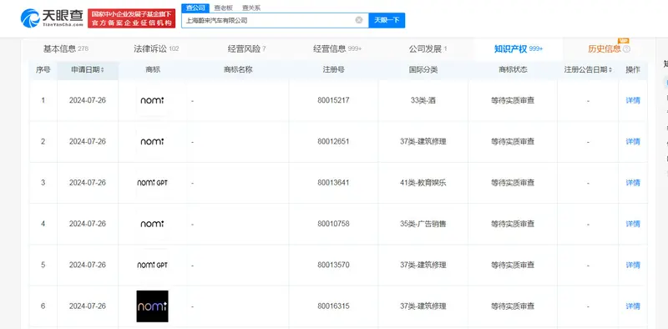Open the 经营信息 tab

click(337, 49)
